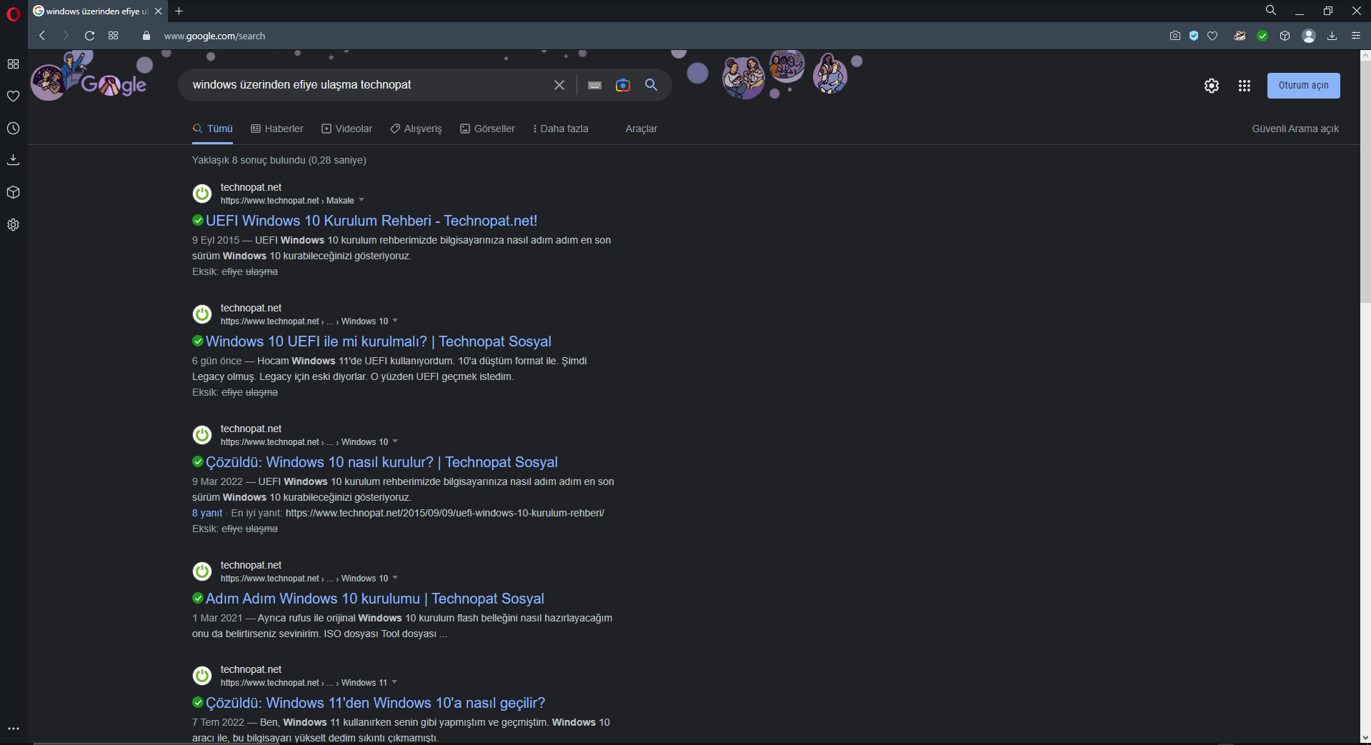The width and height of the screenshot is (1371, 745).
Task: Add page to bookmarks with the toolbar heart
Action: pos(1212,36)
